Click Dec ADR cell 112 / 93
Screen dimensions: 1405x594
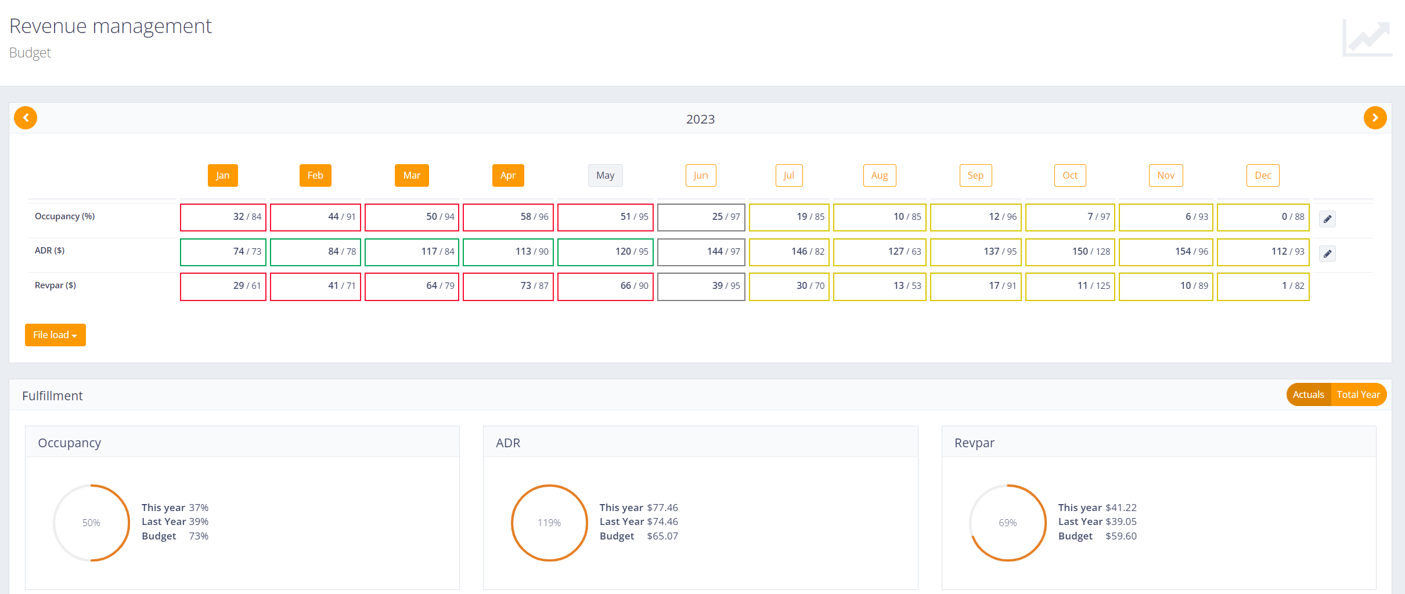click(x=1263, y=252)
